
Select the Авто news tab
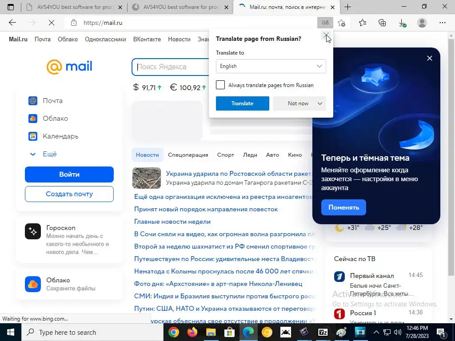point(272,155)
